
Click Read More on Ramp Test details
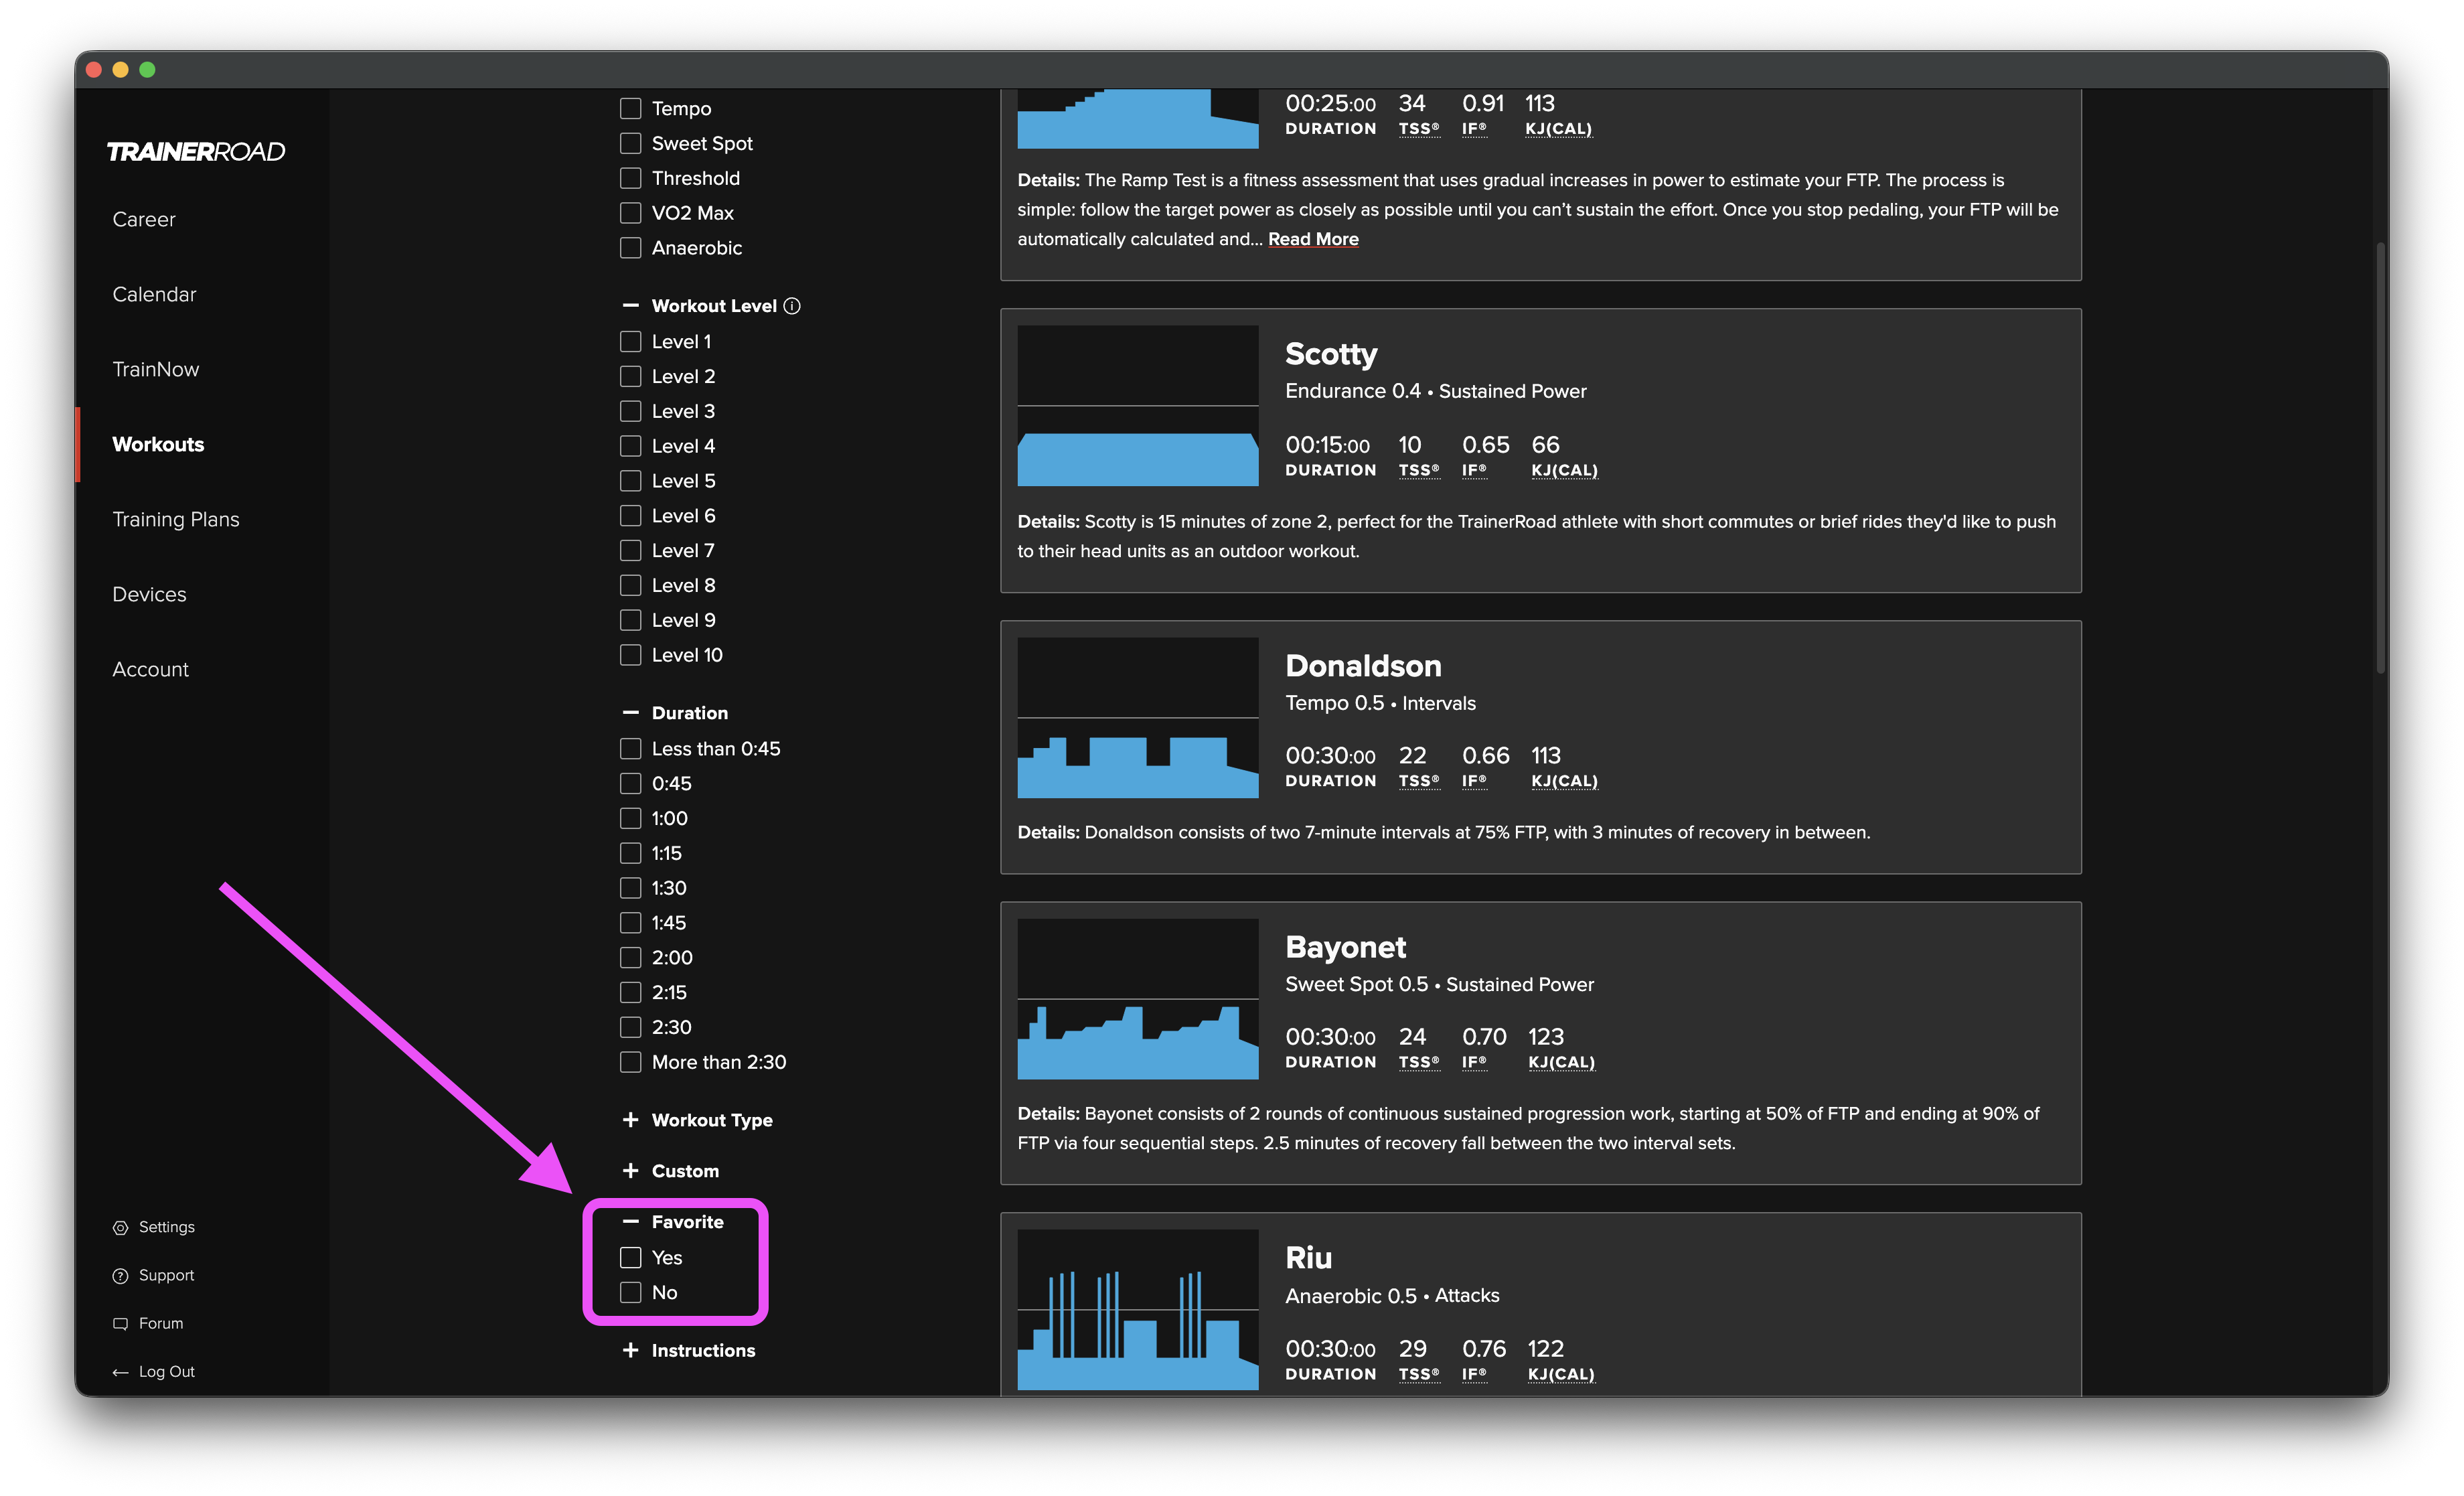coord(1313,239)
